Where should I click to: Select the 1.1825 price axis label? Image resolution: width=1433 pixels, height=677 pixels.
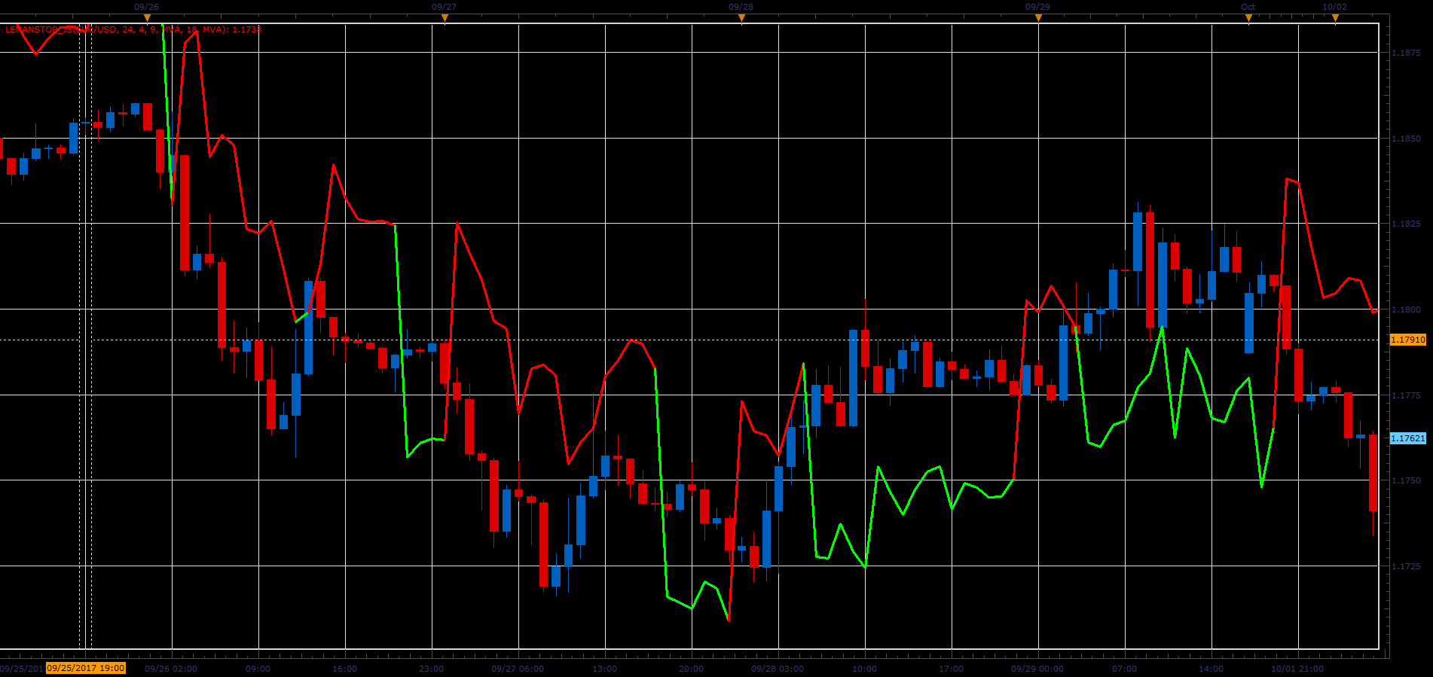[1406, 224]
